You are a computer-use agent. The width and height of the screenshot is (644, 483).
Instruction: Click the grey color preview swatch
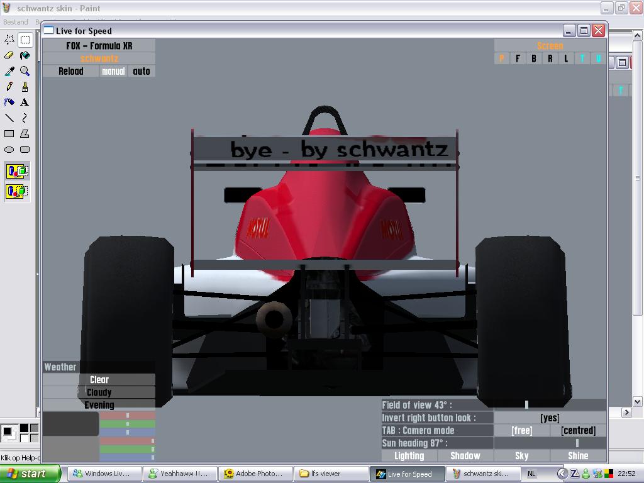coord(70,449)
